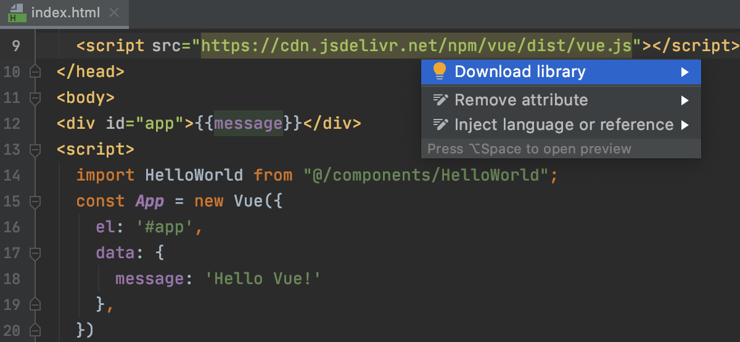Click the vue.js CDN URL in script src
The image size is (740, 342).
416,46
